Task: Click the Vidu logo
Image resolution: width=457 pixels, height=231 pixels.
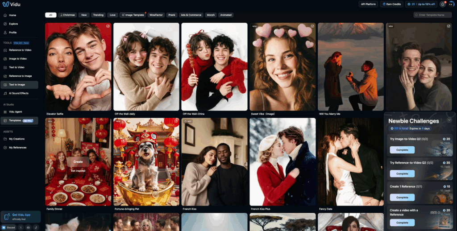Action: (11, 4)
